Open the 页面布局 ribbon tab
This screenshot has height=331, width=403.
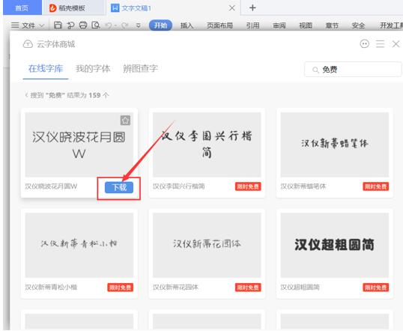[x=219, y=25]
